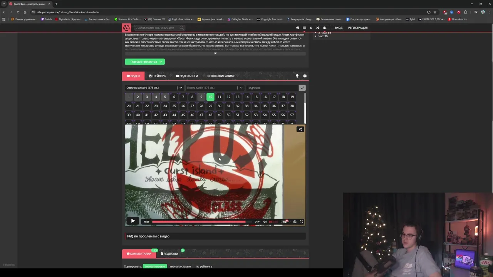The image size is (493, 277).
Task: Open Chrome profile avatar
Action: tap(483, 12)
